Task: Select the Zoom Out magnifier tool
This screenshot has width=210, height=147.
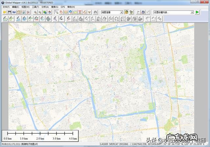Action: click(40, 12)
